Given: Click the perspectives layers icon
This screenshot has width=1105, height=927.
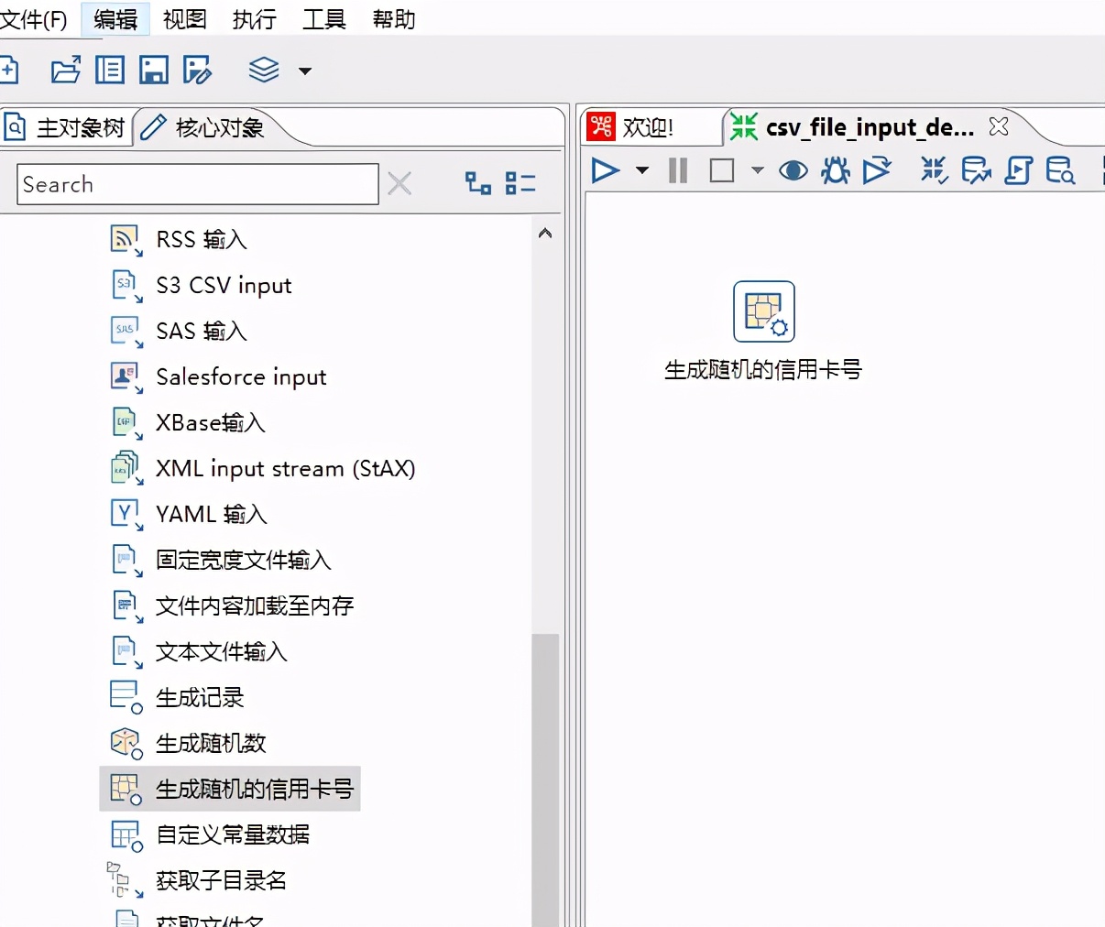Looking at the screenshot, I should [264, 70].
